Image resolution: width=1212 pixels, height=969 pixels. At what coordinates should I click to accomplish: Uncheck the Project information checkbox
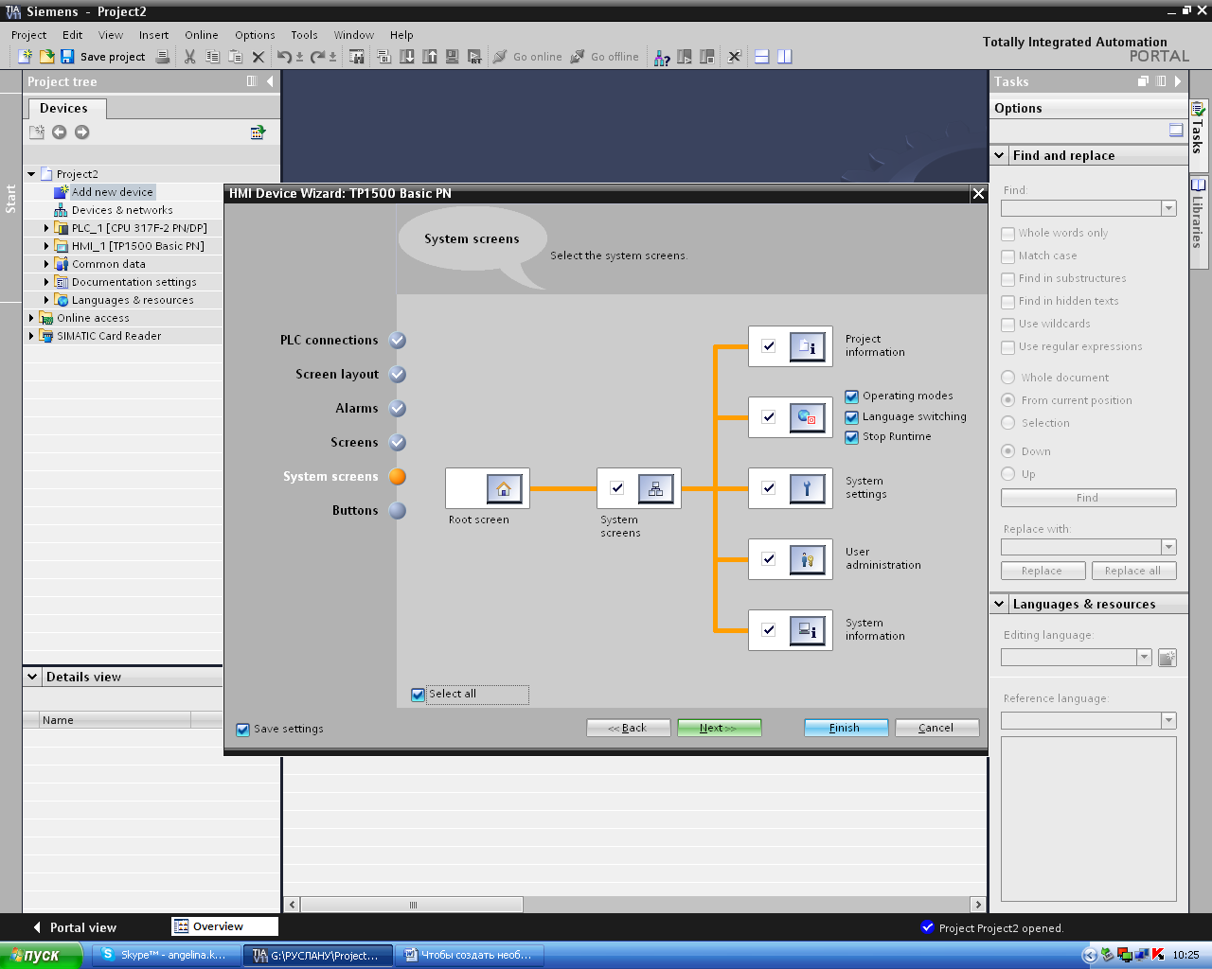[x=769, y=346]
